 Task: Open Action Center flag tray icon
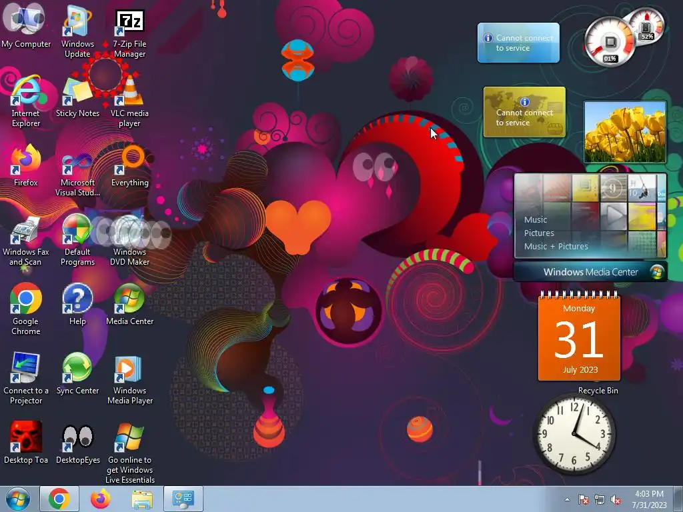[x=583, y=499]
